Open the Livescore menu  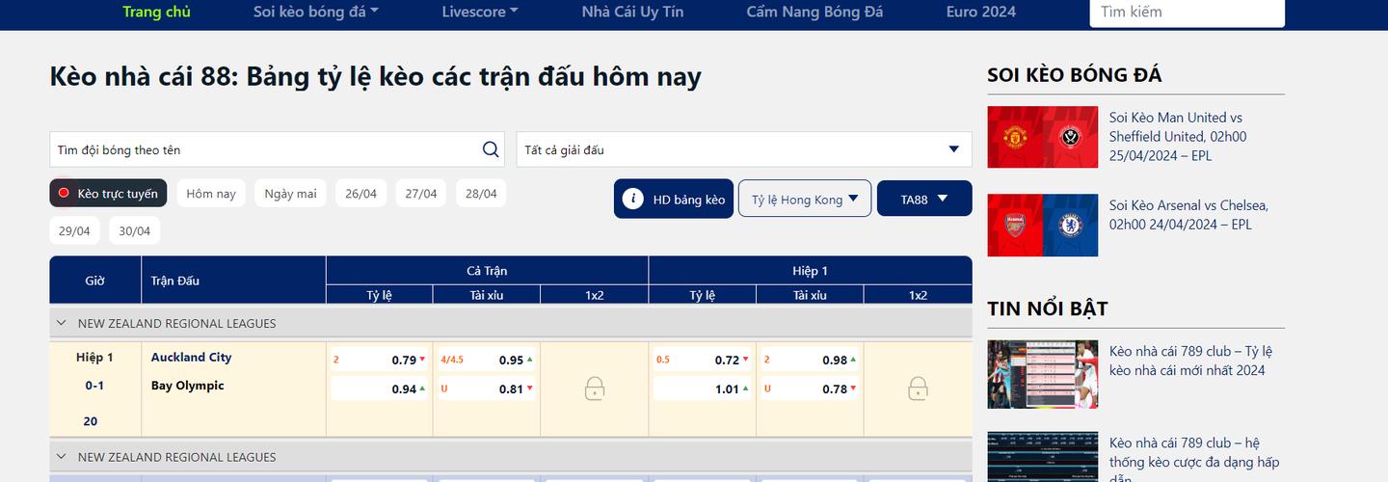pyautogui.click(x=479, y=12)
